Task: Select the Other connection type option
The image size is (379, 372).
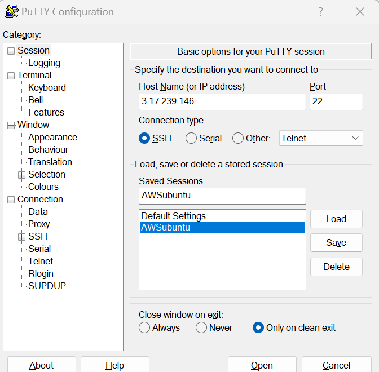Action: (x=238, y=138)
